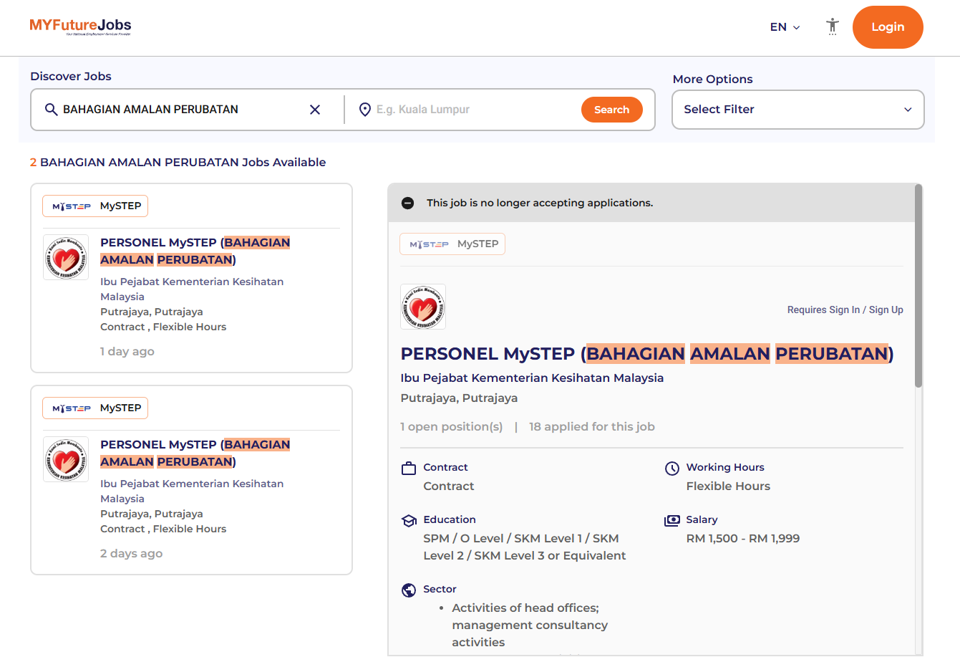The width and height of the screenshot is (960, 657).
Task: Click '18 applied for this job' text
Action: tap(591, 426)
